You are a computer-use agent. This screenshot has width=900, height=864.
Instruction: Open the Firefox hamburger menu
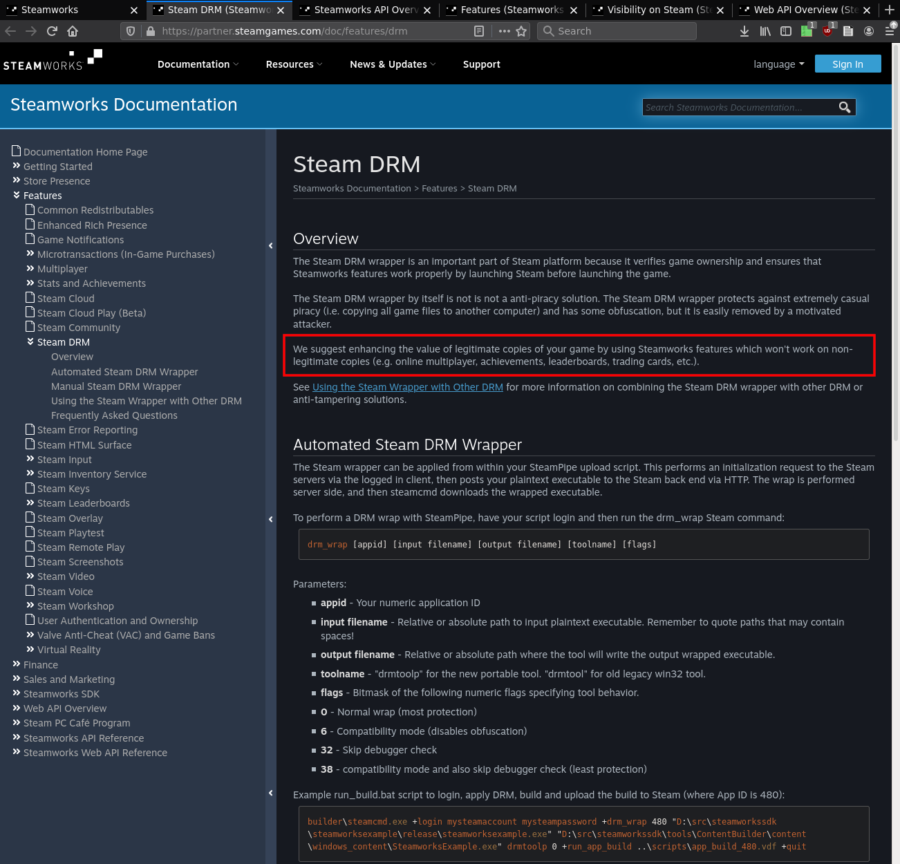pyautogui.click(x=890, y=31)
